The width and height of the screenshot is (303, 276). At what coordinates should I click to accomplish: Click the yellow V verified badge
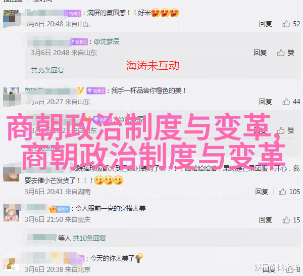click(x=81, y=90)
